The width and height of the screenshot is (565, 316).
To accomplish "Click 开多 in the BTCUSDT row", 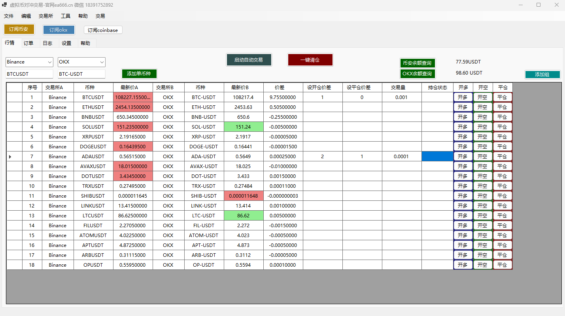I will [x=463, y=97].
